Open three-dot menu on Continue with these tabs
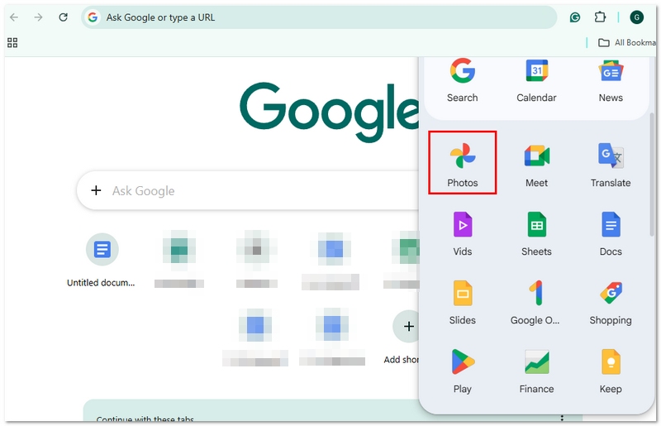This screenshot has height=426, width=661. click(562, 418)
